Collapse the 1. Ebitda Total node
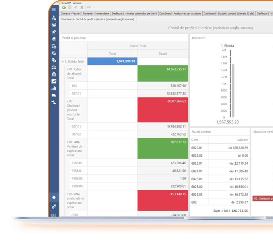 click(x=62, y=61)
